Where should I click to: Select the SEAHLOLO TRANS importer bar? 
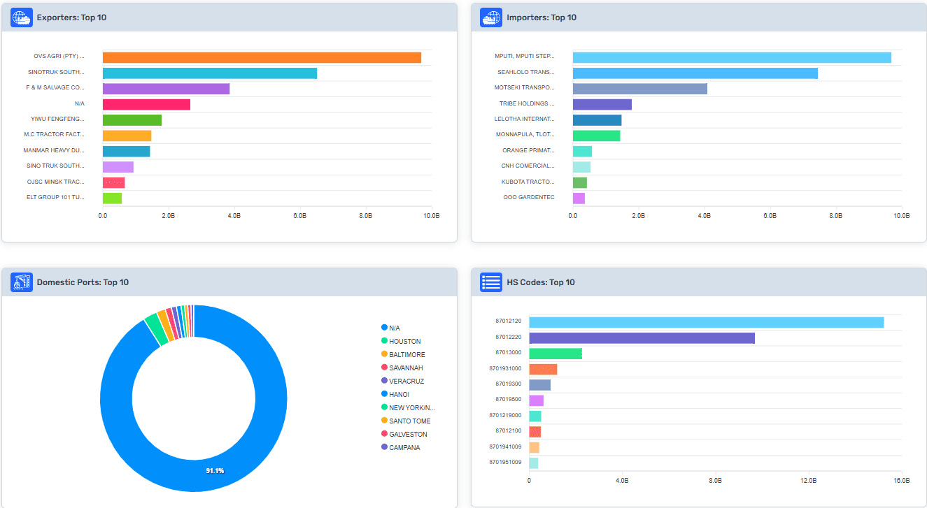point(695,73)
